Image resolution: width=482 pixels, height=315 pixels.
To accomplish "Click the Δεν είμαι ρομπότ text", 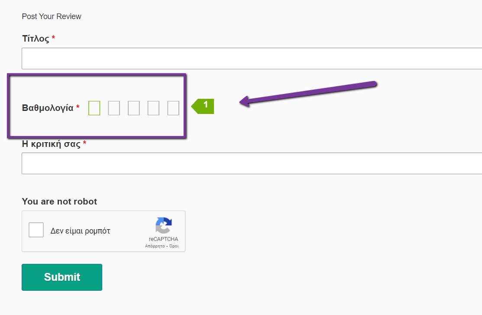I will (80, 231).
